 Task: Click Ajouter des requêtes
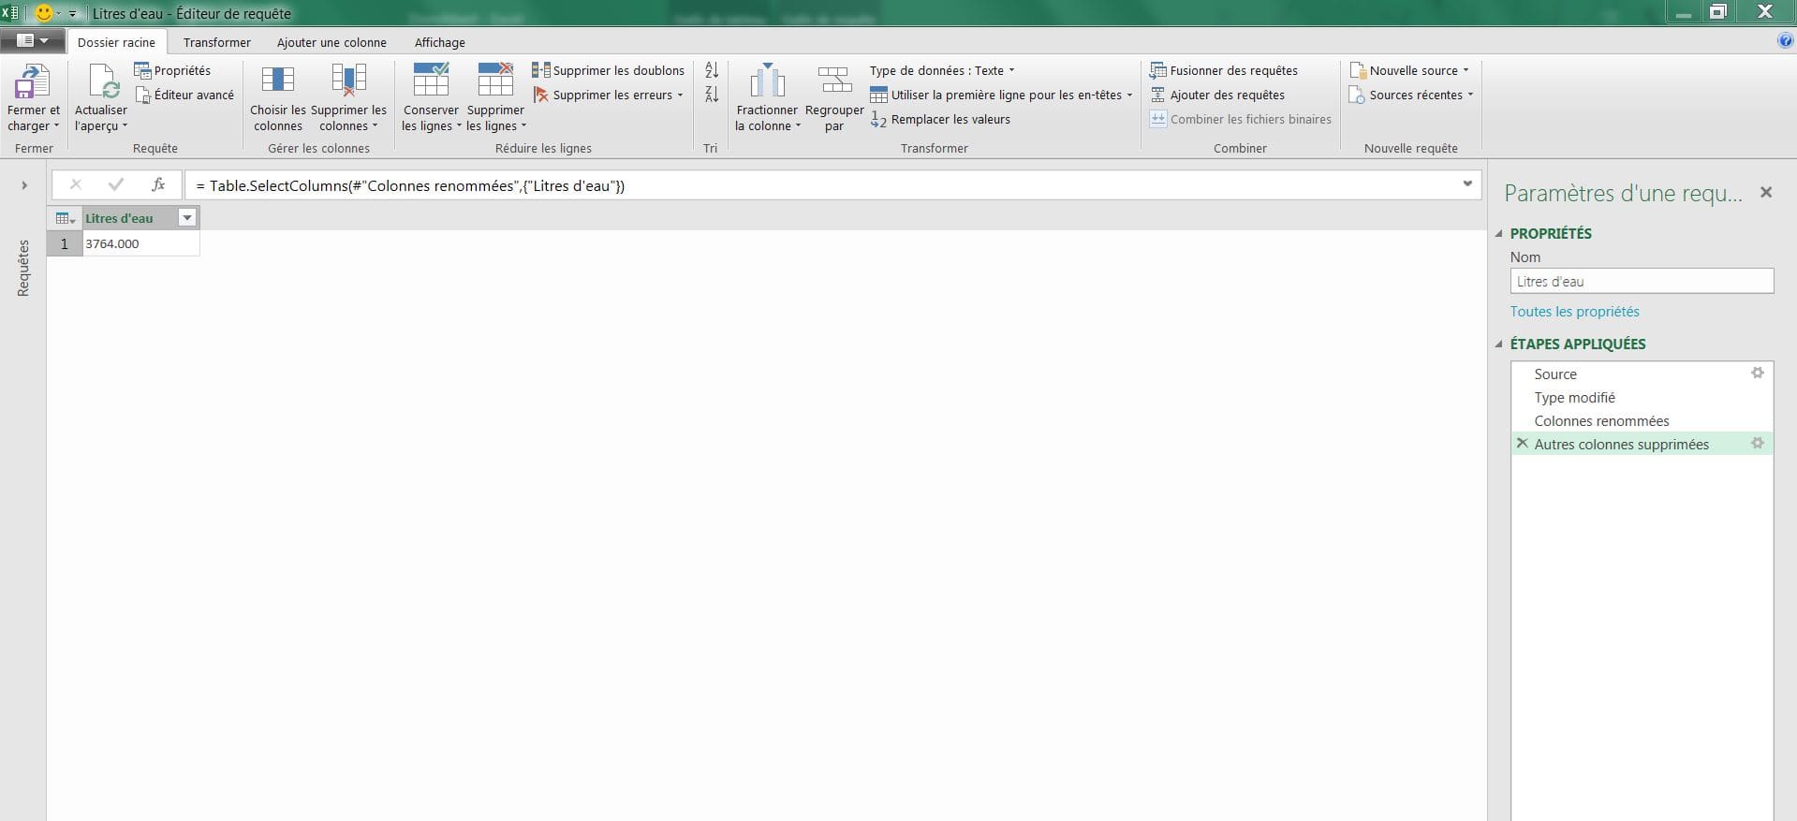coord(1217,95)
